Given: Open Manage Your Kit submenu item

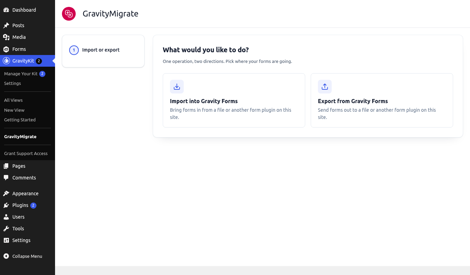Looking at the screenshot, I should tap(28, 74).
